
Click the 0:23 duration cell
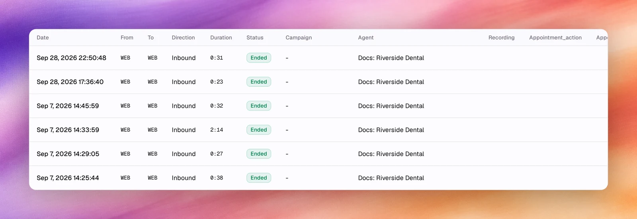(217, 82)
